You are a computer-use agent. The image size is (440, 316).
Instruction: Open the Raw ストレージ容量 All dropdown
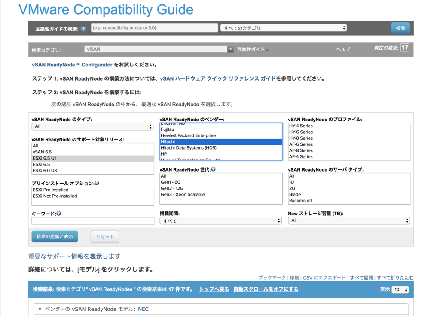[349, 220]
